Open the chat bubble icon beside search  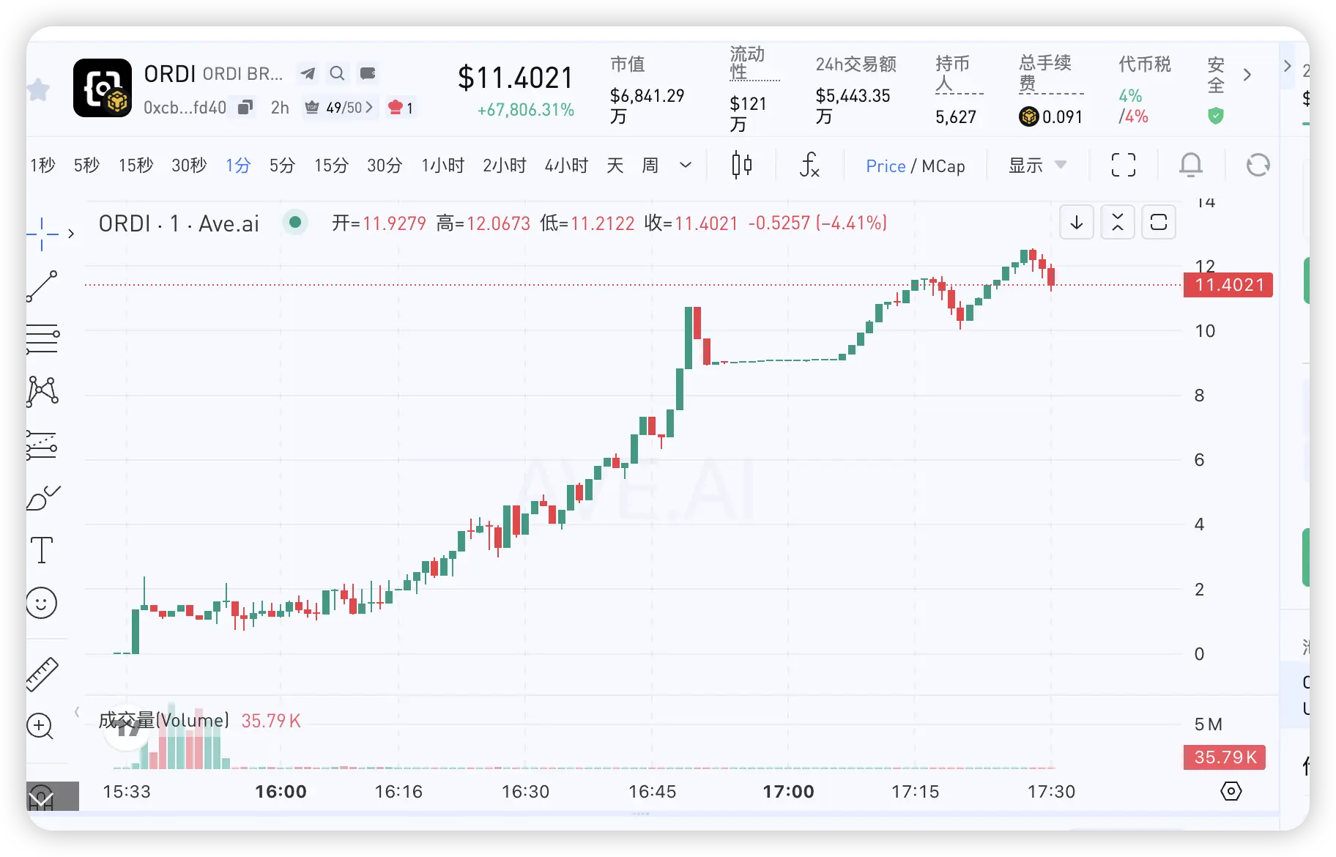coord(368,73)
